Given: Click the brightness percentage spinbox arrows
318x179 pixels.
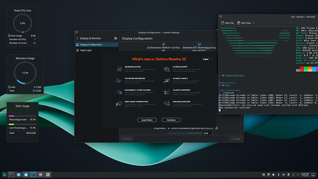Looking at the screenshot, I should [213, 133].
